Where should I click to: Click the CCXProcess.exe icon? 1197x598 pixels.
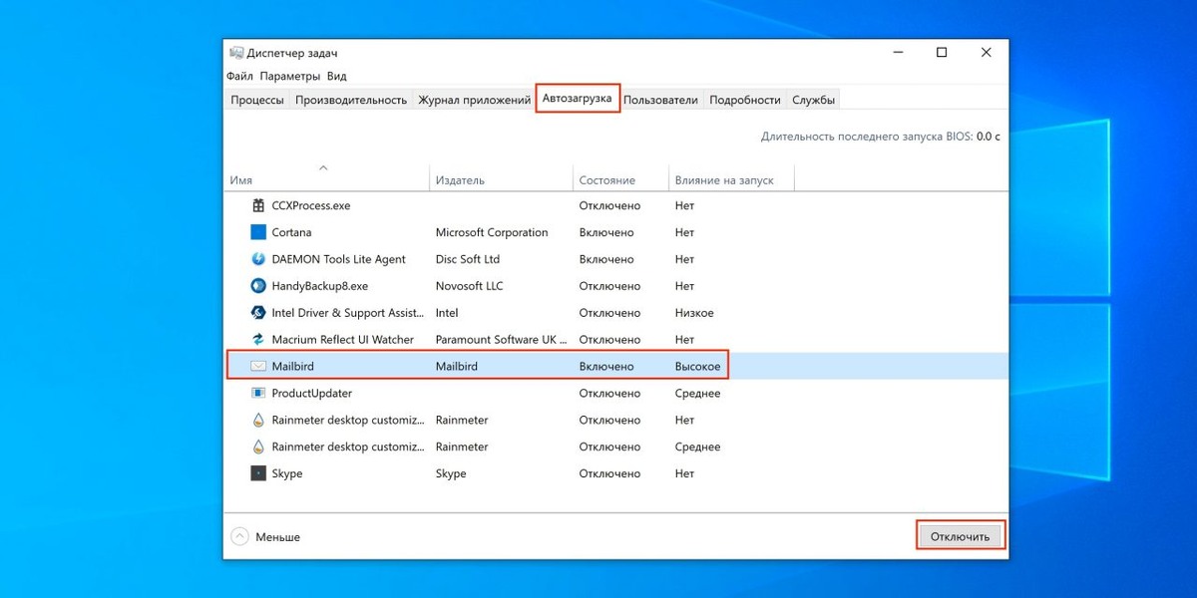(257, 205)
